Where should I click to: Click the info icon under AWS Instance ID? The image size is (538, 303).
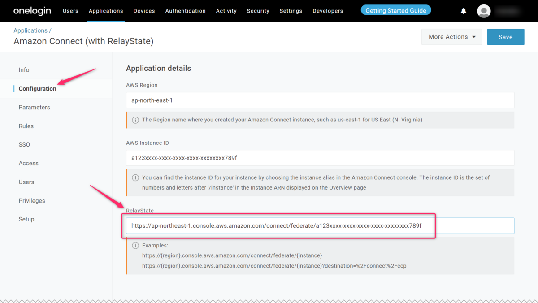135,178
